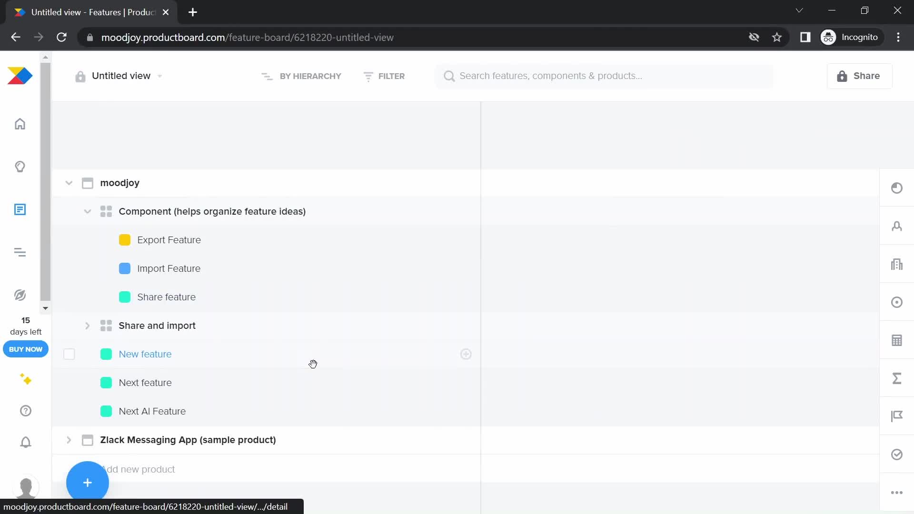Click Add new product text link
This screenshot has height=514, width=914.
click(x=138, y=469)
